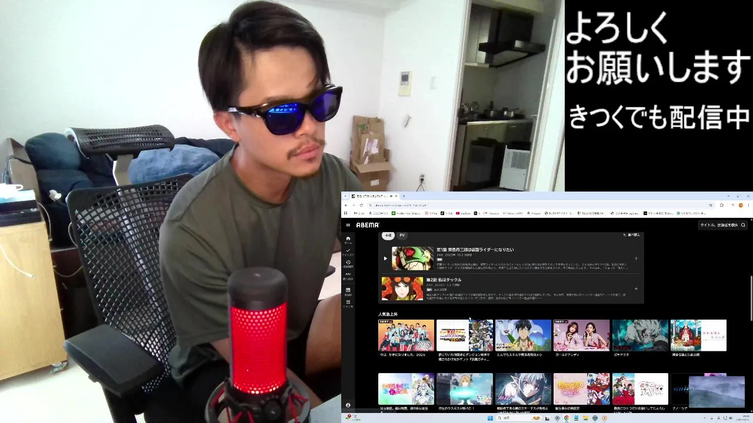Viewport: 753px width, 423px height.
Task: Open the Windows Start button
Action: [x=490, y=418]
